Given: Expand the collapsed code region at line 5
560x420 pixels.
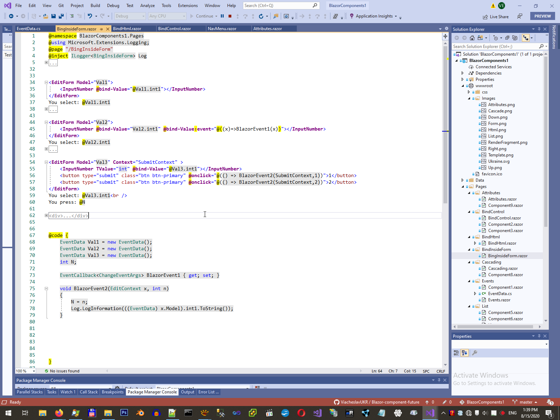Looking at the screenshot, I should pos(46,63).
